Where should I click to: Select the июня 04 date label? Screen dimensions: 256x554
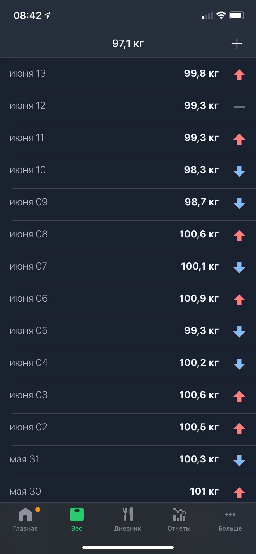click(28, 363)
